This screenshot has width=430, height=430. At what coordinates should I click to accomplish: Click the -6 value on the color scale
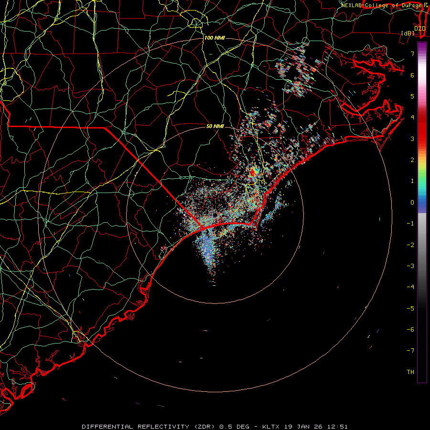(410, 330)
